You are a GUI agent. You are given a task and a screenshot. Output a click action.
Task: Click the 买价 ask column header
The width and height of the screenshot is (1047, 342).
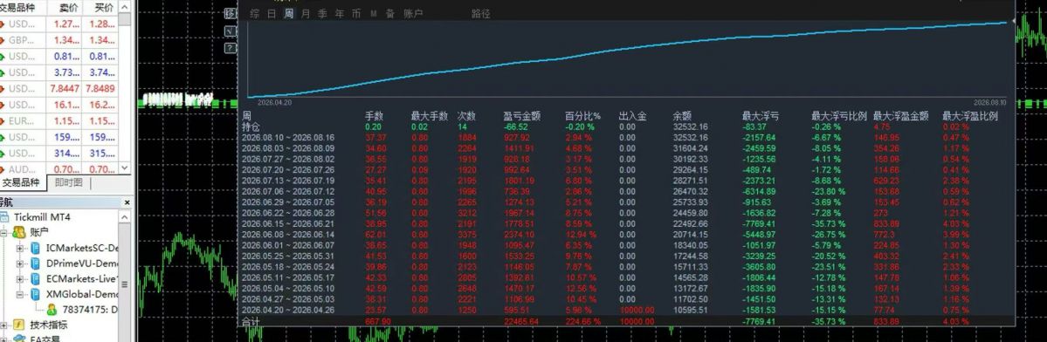click(x=104, y=7)
